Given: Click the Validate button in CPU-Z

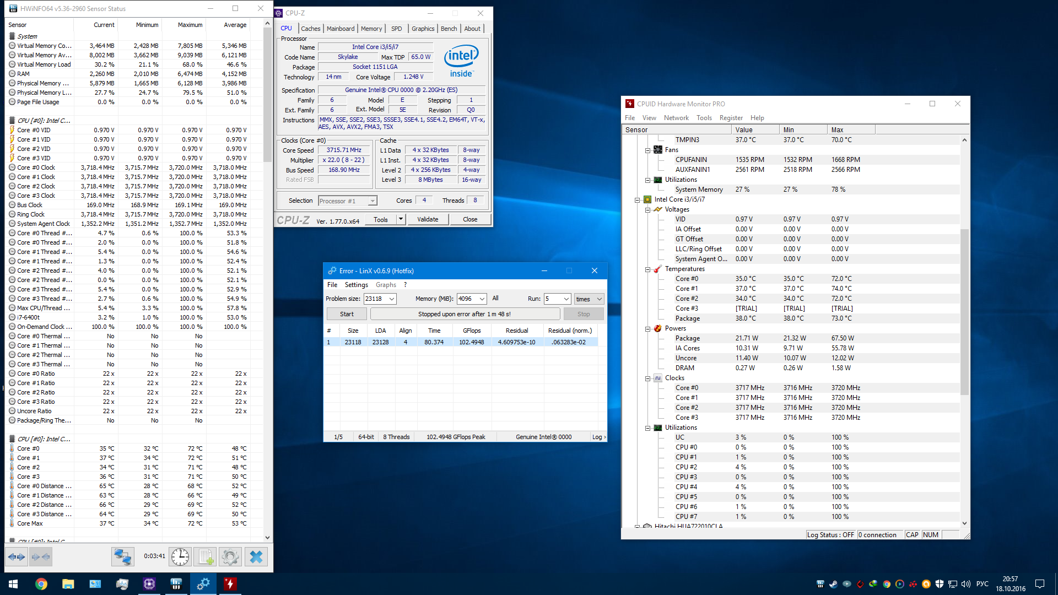Looking at the screenshot, I should pyautogui.click(x=428, y=219).
